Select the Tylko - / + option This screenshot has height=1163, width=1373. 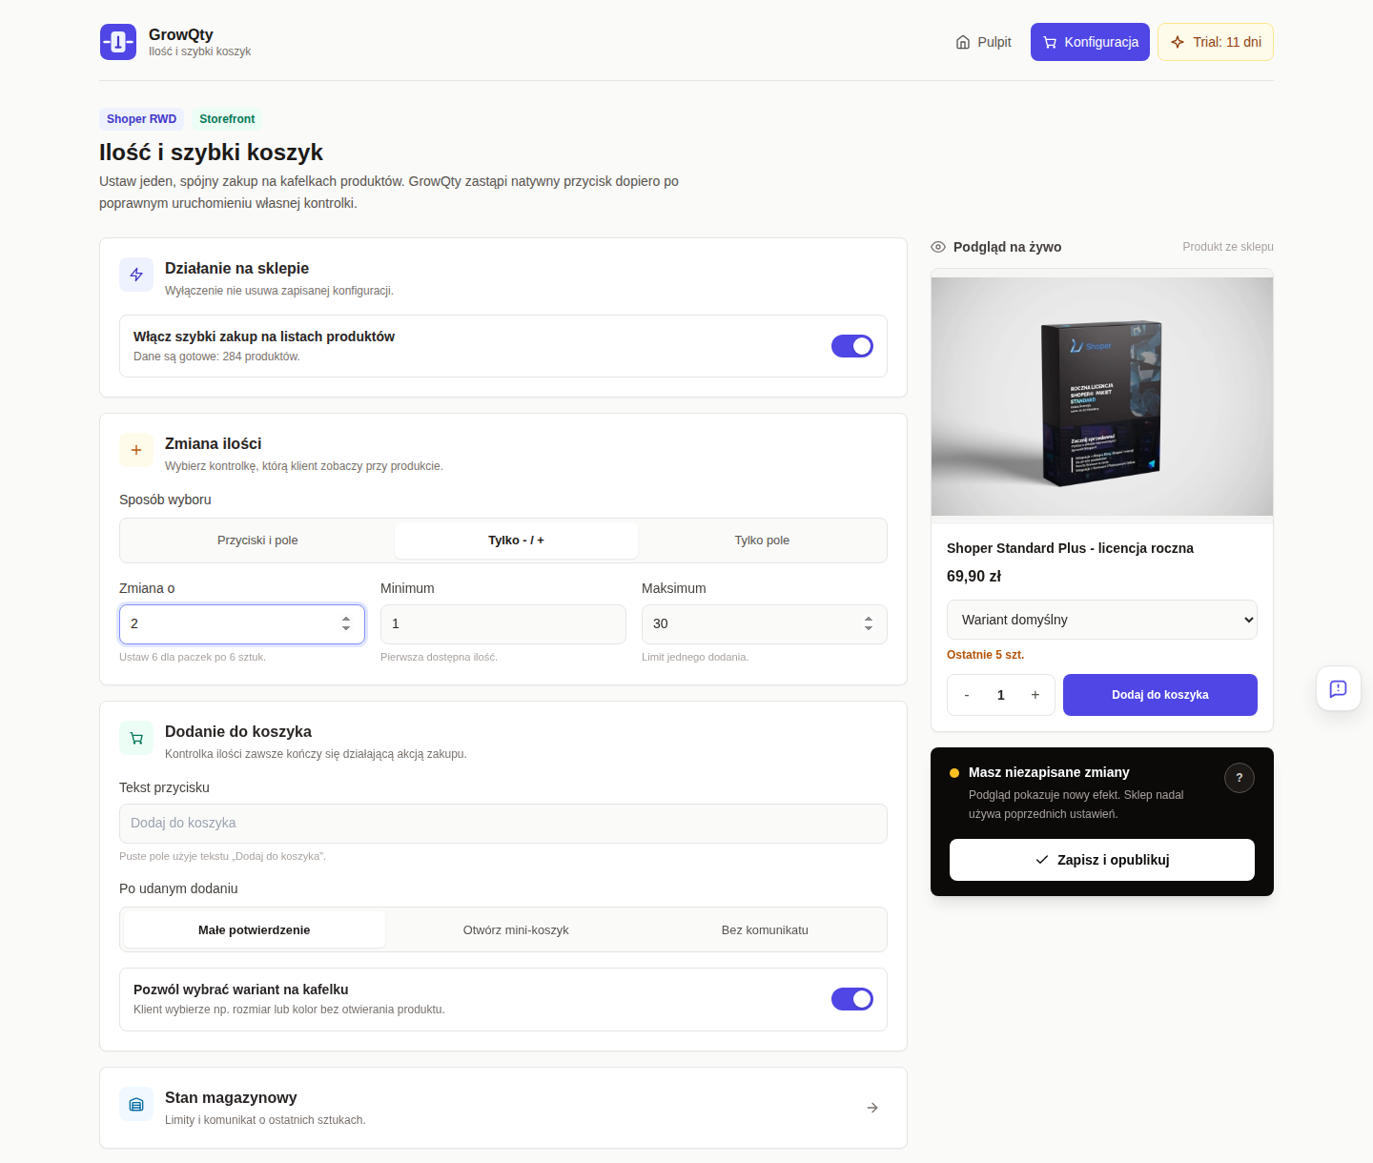[x=516, y=541]
